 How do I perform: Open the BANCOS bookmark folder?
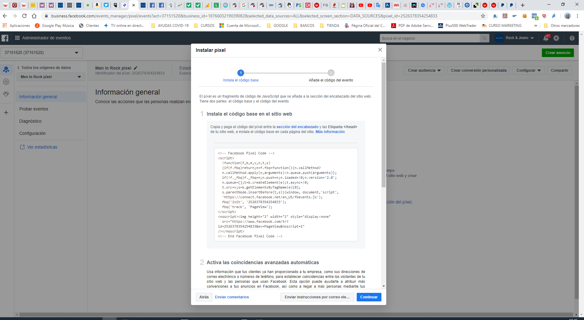tap(304, 26)
